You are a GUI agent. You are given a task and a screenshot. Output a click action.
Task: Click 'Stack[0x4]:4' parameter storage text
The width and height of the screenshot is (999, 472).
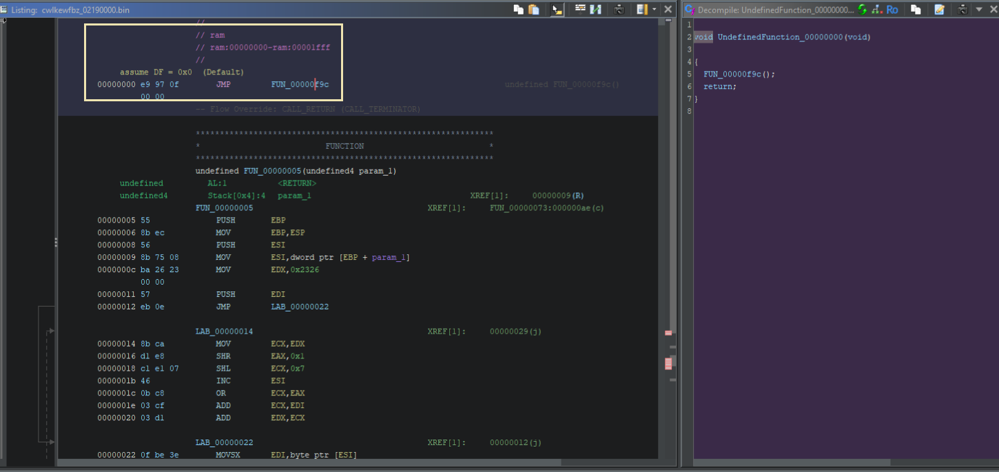(236, 196)
